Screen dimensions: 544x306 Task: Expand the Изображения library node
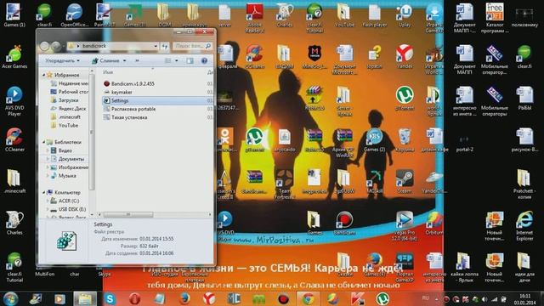48,167
